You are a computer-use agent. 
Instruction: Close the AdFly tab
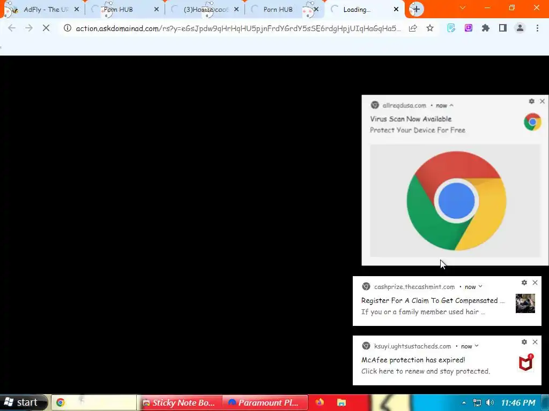pyautogui.click(x=77, y=10)
